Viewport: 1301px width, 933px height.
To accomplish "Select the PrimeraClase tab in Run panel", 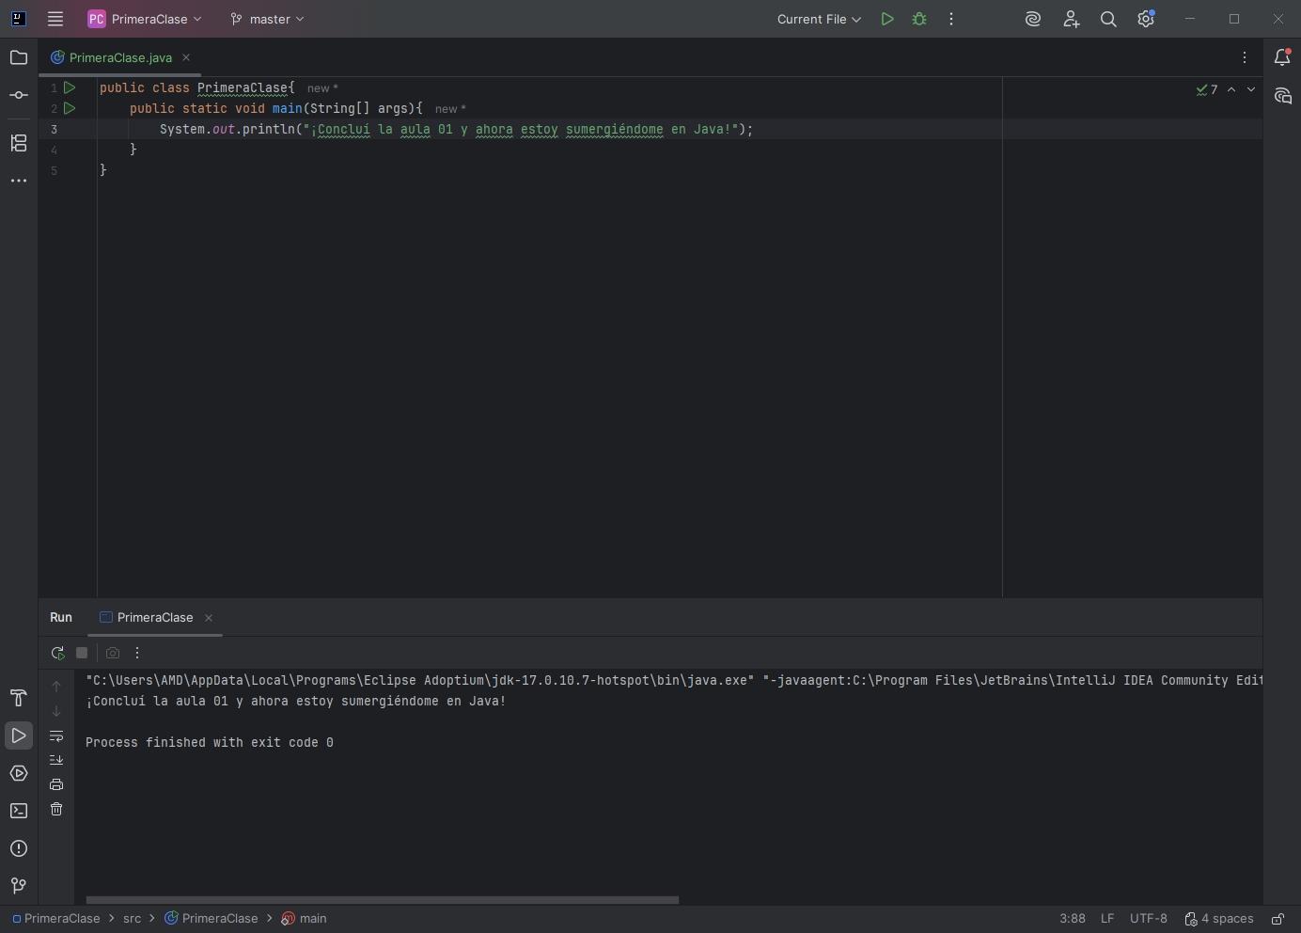I will coord(154,618).
